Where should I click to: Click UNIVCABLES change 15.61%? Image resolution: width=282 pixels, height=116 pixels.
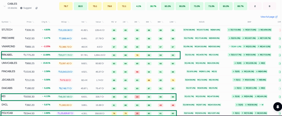click(45, 63)
